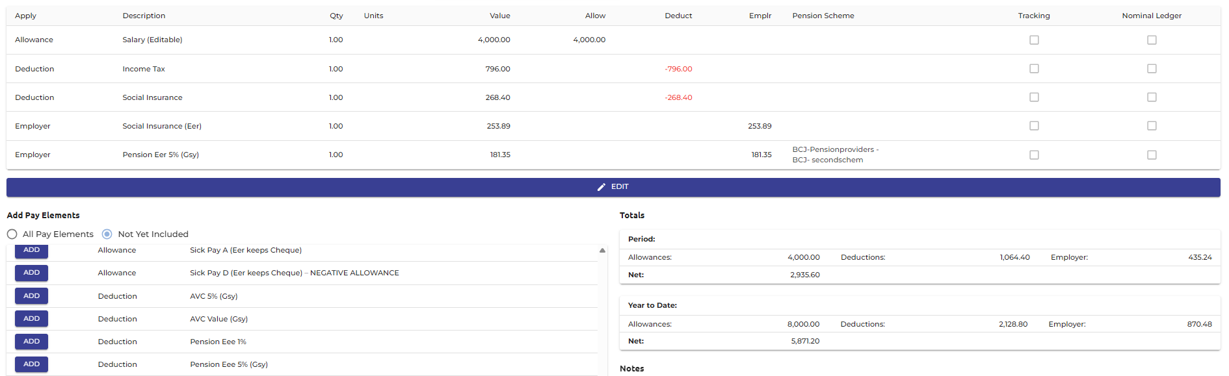Viewport: 1229px width, 376px height.
Task: Add the Pension Eee 5% (Gsy) deduction
Action: click(x=31, y=364)
